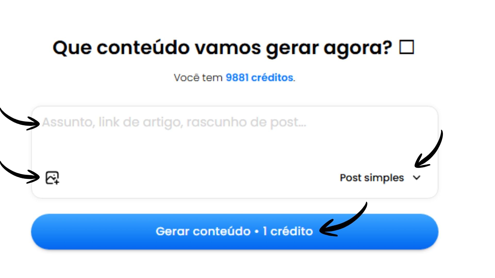The image size is (495, 278).
Task: Expand the post type selector chevron
Action: (417, 178)
